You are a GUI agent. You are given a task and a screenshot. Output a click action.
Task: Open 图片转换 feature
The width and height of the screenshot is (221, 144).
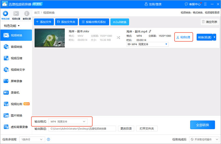[16, 115]
